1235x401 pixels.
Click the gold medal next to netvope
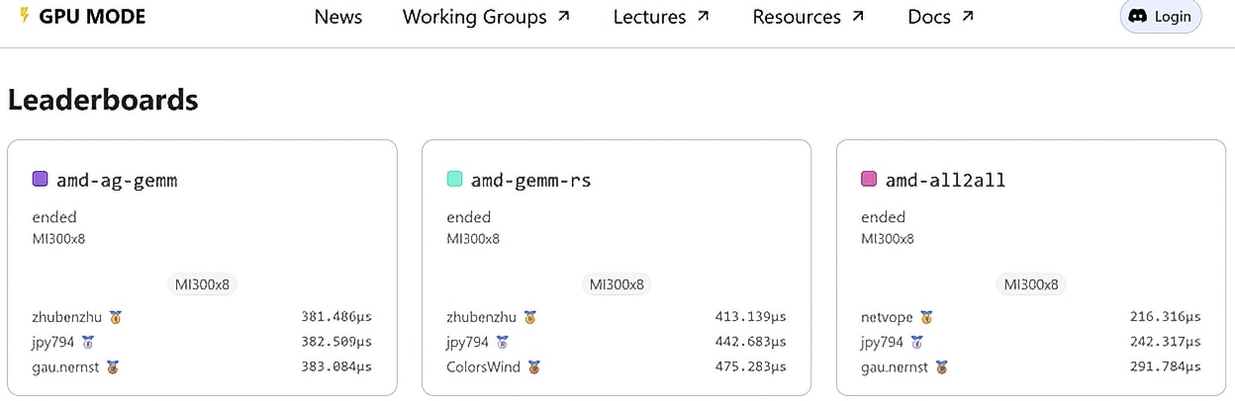(926, 317)
